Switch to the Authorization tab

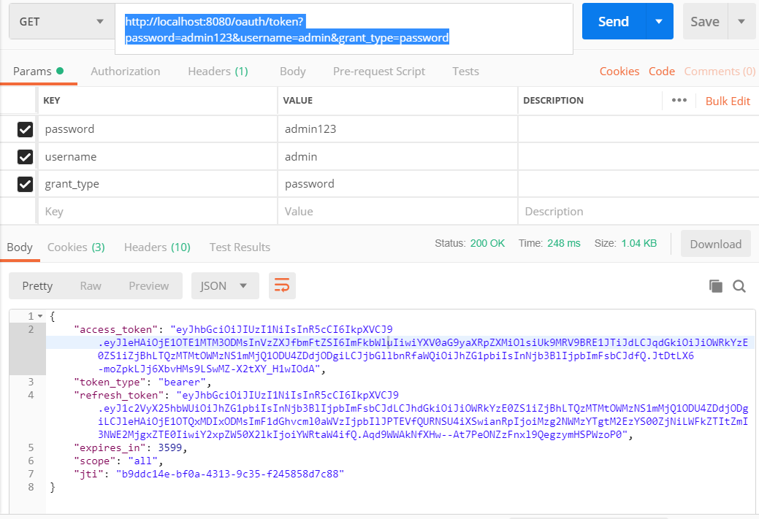(x=125, y=71)
